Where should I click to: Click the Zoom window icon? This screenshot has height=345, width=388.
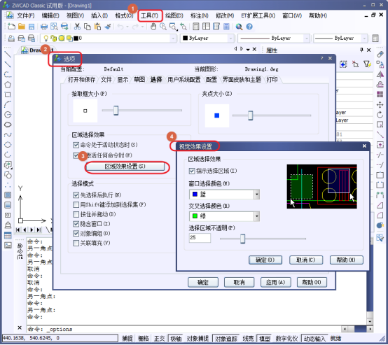tap(173, 27)
